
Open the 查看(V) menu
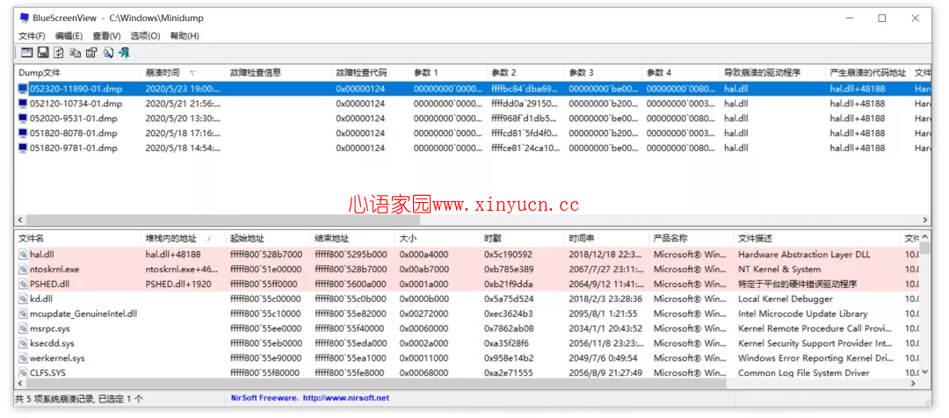pyautogui.click(x=106, y=36)
